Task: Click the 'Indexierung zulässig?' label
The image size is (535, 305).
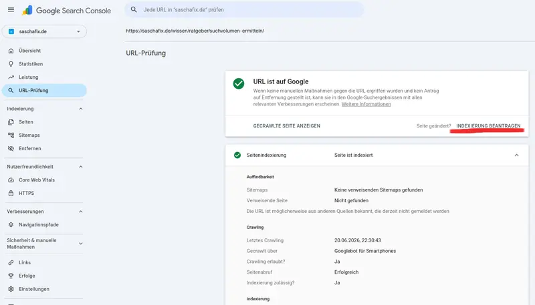Action: 270,282
